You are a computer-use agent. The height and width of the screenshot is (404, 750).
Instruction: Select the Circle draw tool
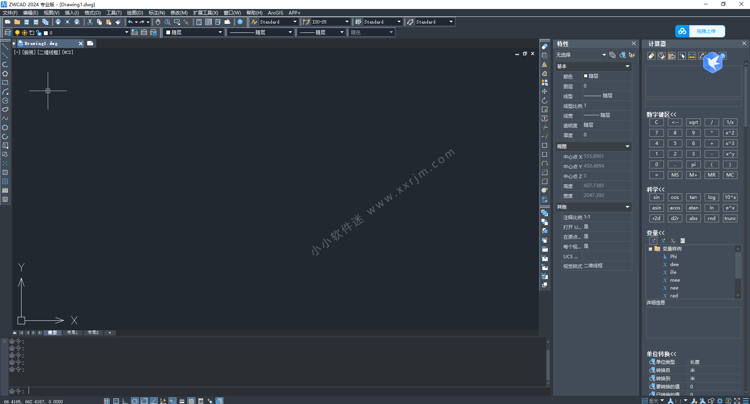click(5, 128)
